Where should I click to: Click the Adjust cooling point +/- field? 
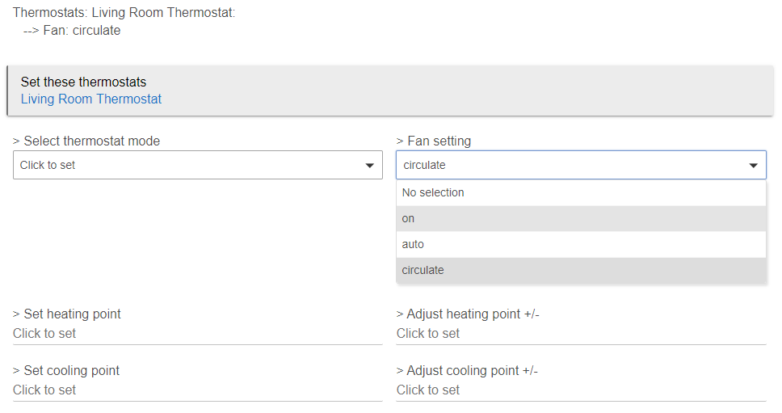pyautogui.click(x=581, y=390)
